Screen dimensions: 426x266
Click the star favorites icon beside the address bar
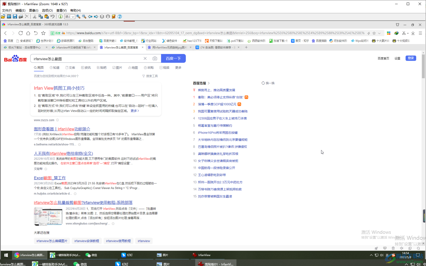click(43, 33)
